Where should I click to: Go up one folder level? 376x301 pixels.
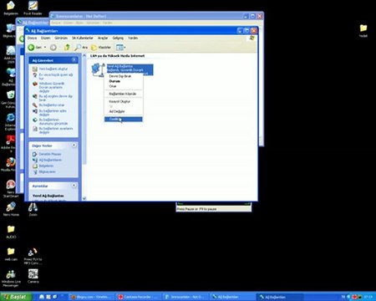(x=67, y=48)
